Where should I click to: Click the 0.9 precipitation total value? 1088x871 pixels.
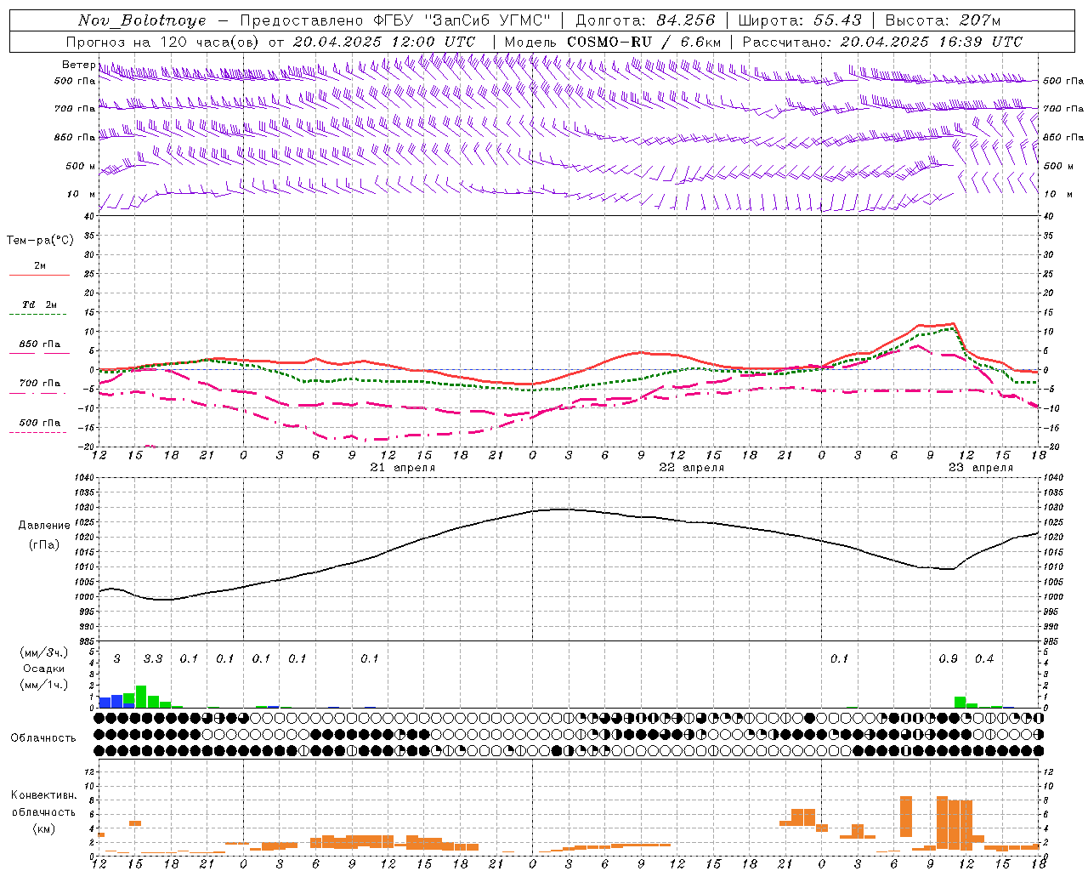coord(949,659)
